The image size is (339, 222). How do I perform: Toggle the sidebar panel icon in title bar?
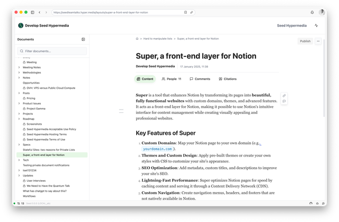(x=33, y=13)
